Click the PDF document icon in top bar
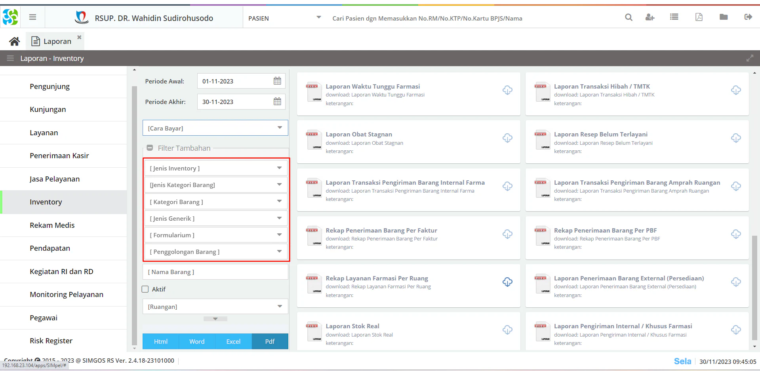760x371 pixels. (x=699, y=17)
